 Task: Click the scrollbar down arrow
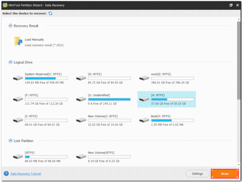click(x=239, y=164)
